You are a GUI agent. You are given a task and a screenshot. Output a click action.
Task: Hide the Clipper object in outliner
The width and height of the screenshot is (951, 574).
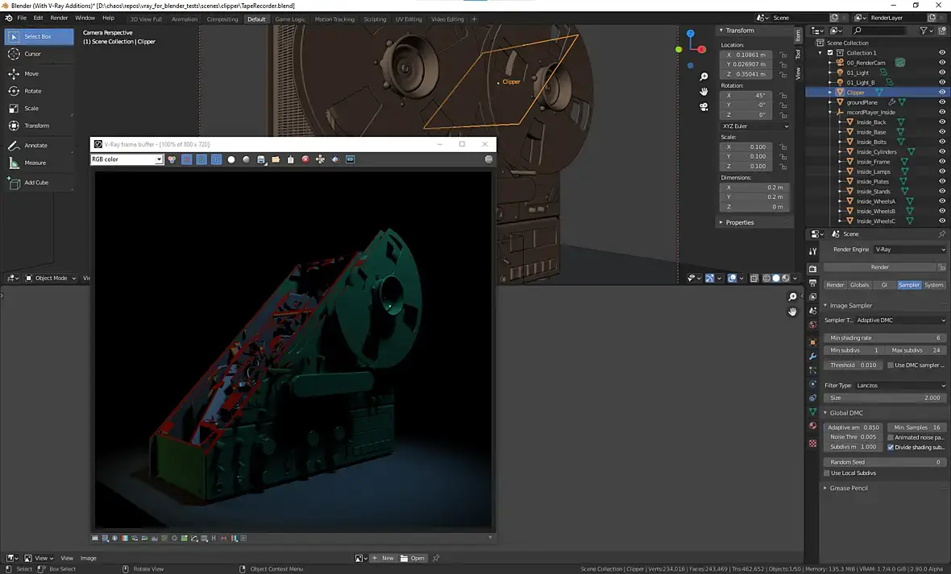pyautogui.click(x=942, y=93)
